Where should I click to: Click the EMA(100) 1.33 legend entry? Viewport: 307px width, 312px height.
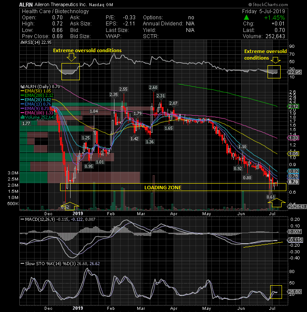[x=37, y=113]
